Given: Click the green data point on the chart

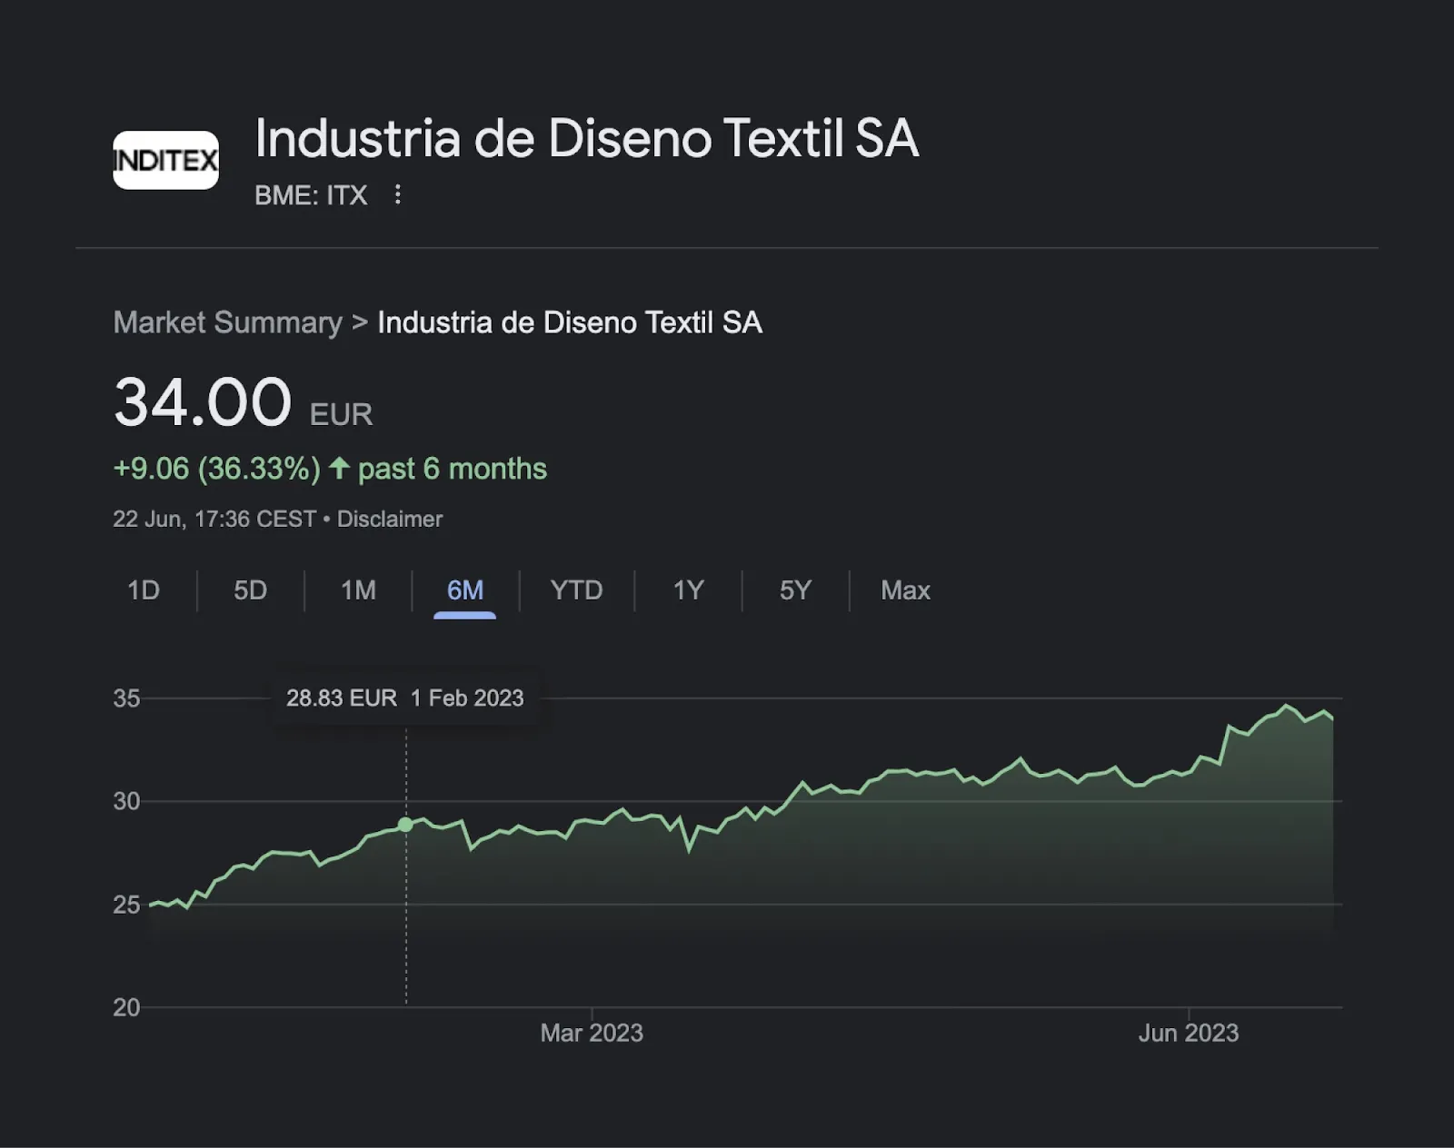Looking at the screenshot, I should click(405, 825).
